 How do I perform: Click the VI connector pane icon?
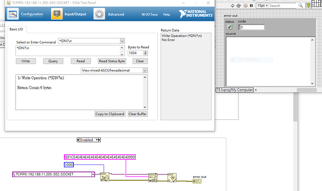pos(317,3)
